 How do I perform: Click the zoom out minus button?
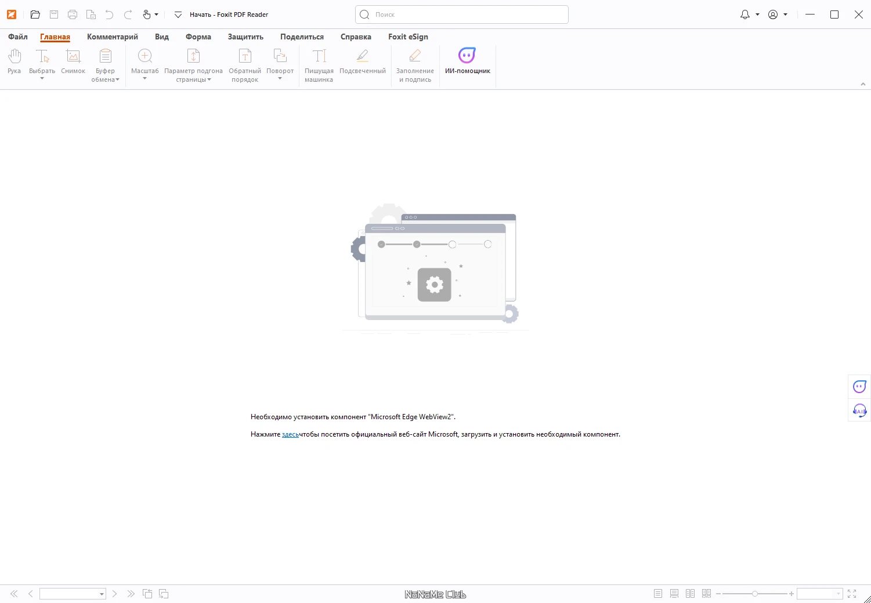718,594
